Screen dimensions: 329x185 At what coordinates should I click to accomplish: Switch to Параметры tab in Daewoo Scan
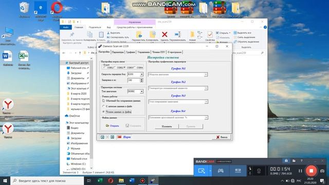coord(118,52)
